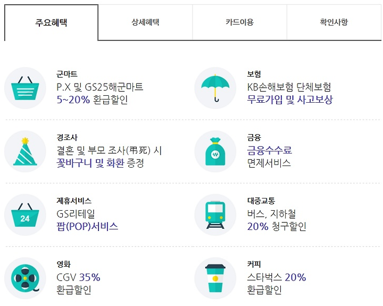Click the 팝(POP)서비스 text
Viewport: 383px width, 306px height.
(x=87, y=226)
